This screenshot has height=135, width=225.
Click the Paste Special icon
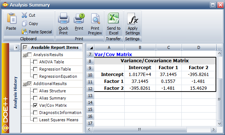click(24, 32)
